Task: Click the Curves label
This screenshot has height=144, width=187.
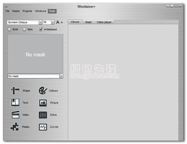Action: tap(54, 127)
